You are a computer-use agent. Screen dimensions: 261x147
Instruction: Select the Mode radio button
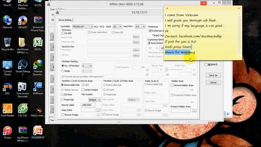[x=62, y=71]
